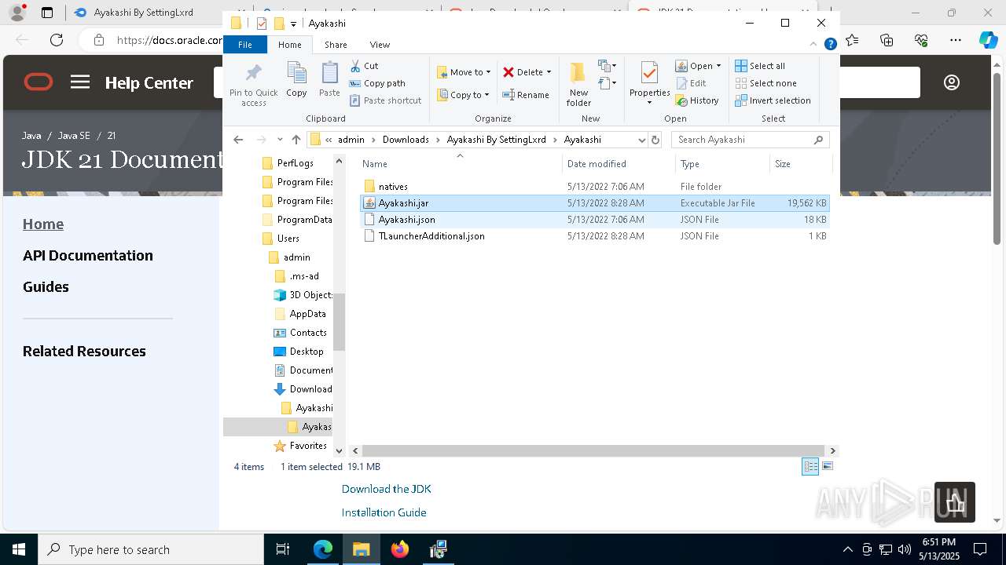Switch to the View ribbon tab

pyautogui.click(x=380, y=45)
